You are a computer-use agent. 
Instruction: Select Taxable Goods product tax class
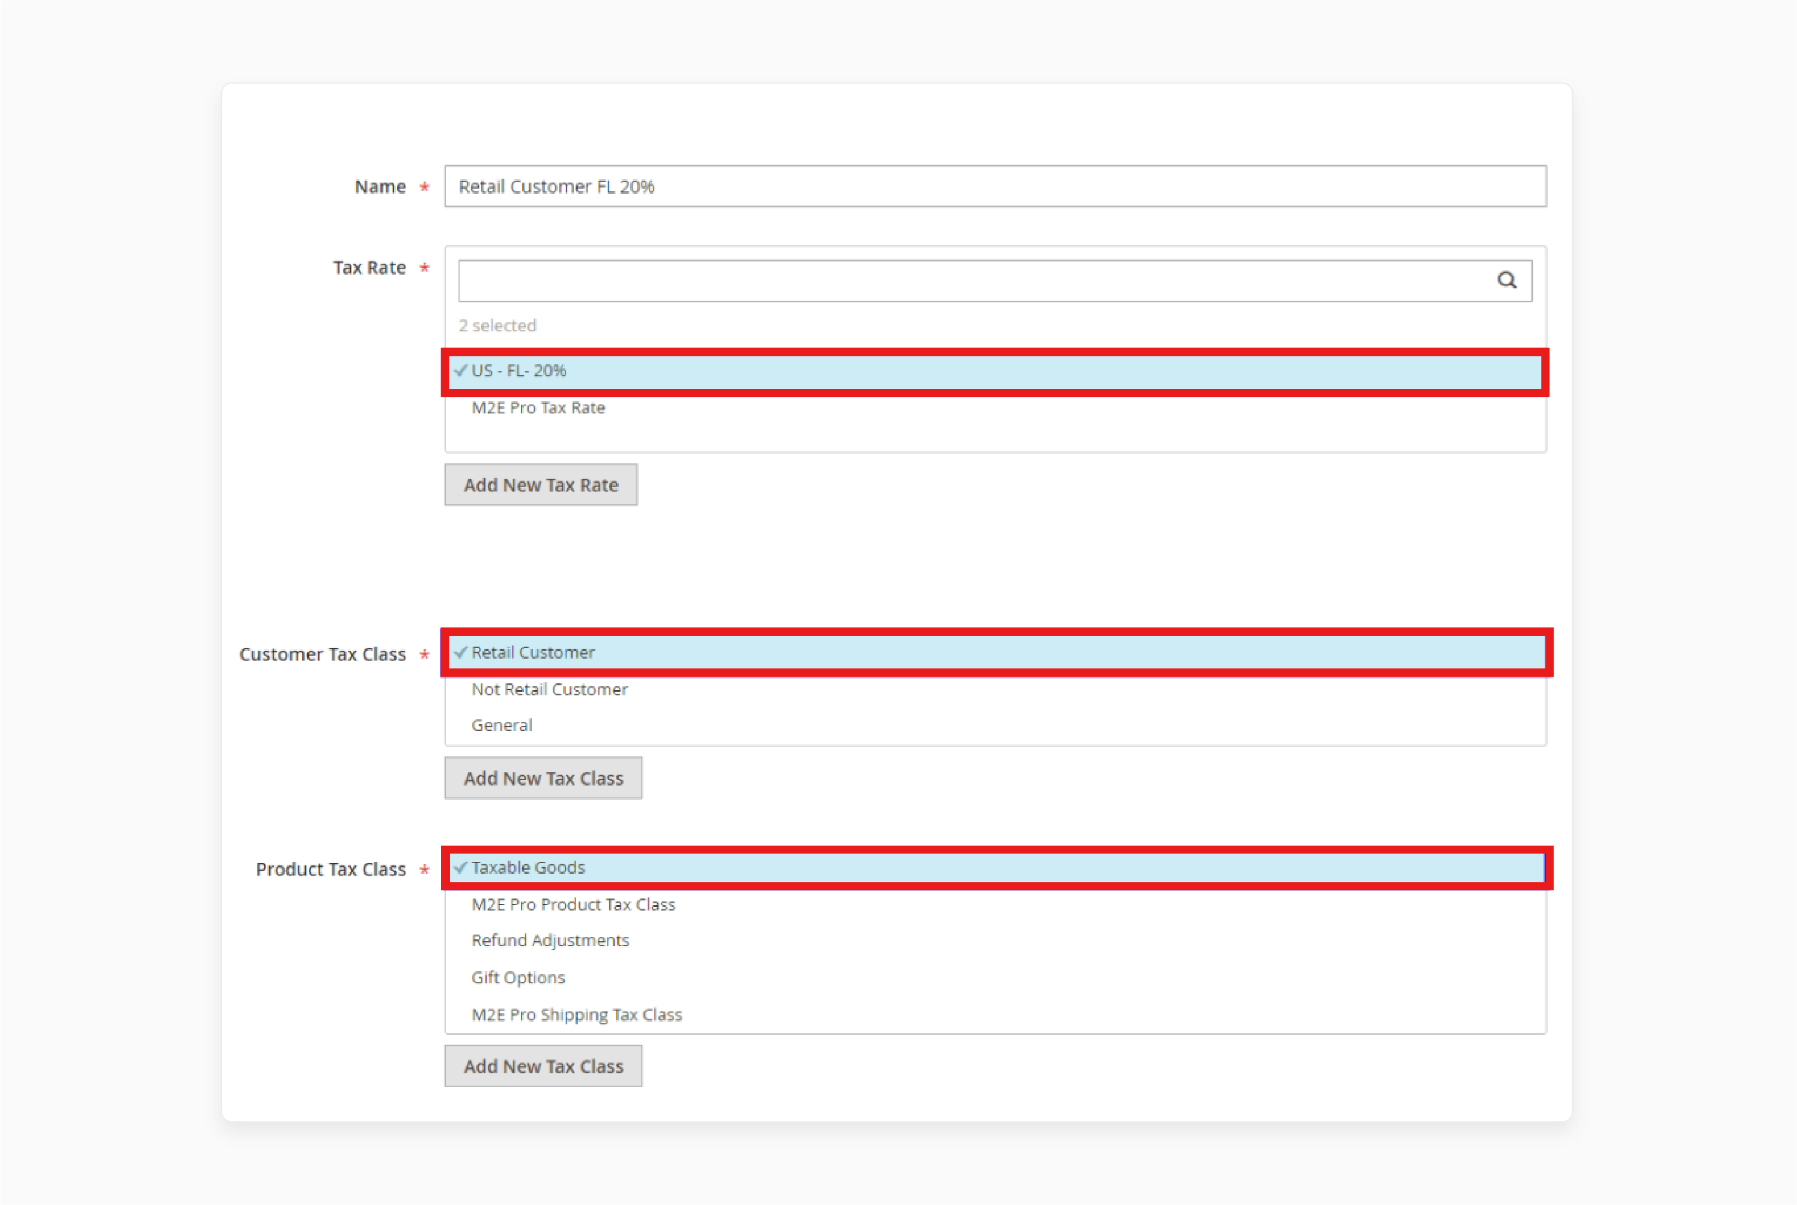pos(997,868)
